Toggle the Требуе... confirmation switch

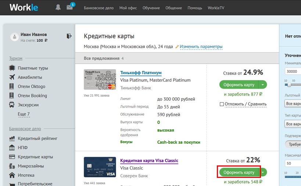click(x=293, y=144)
